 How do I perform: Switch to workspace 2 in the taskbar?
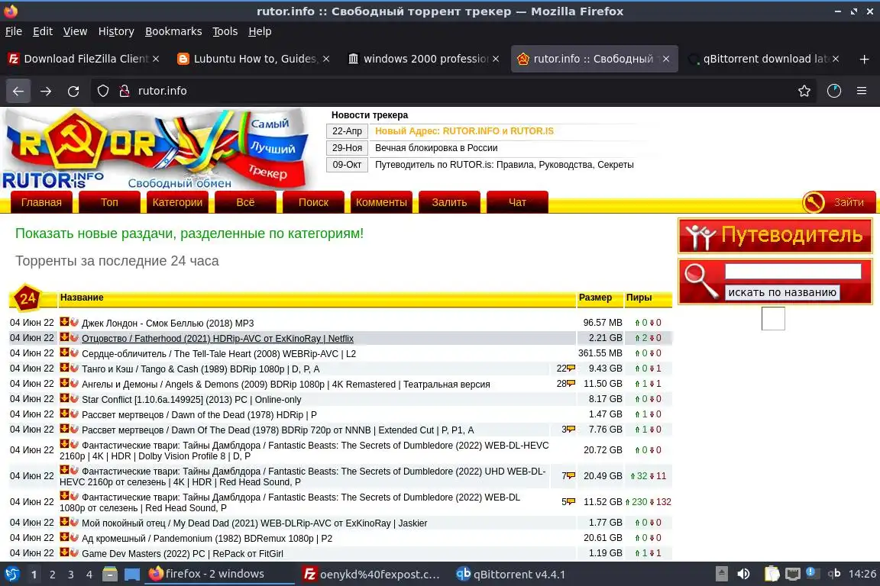[52, 575]
